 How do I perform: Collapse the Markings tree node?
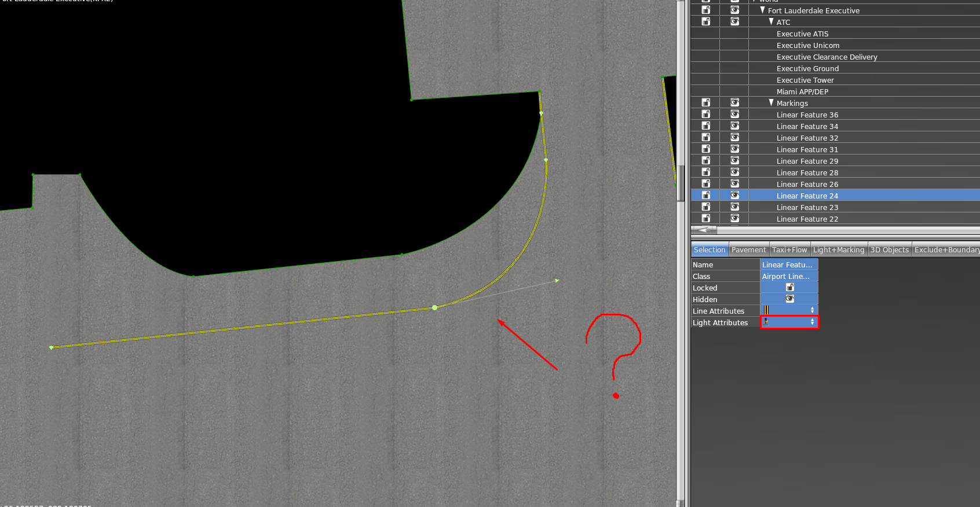click(x=771, y=102)
